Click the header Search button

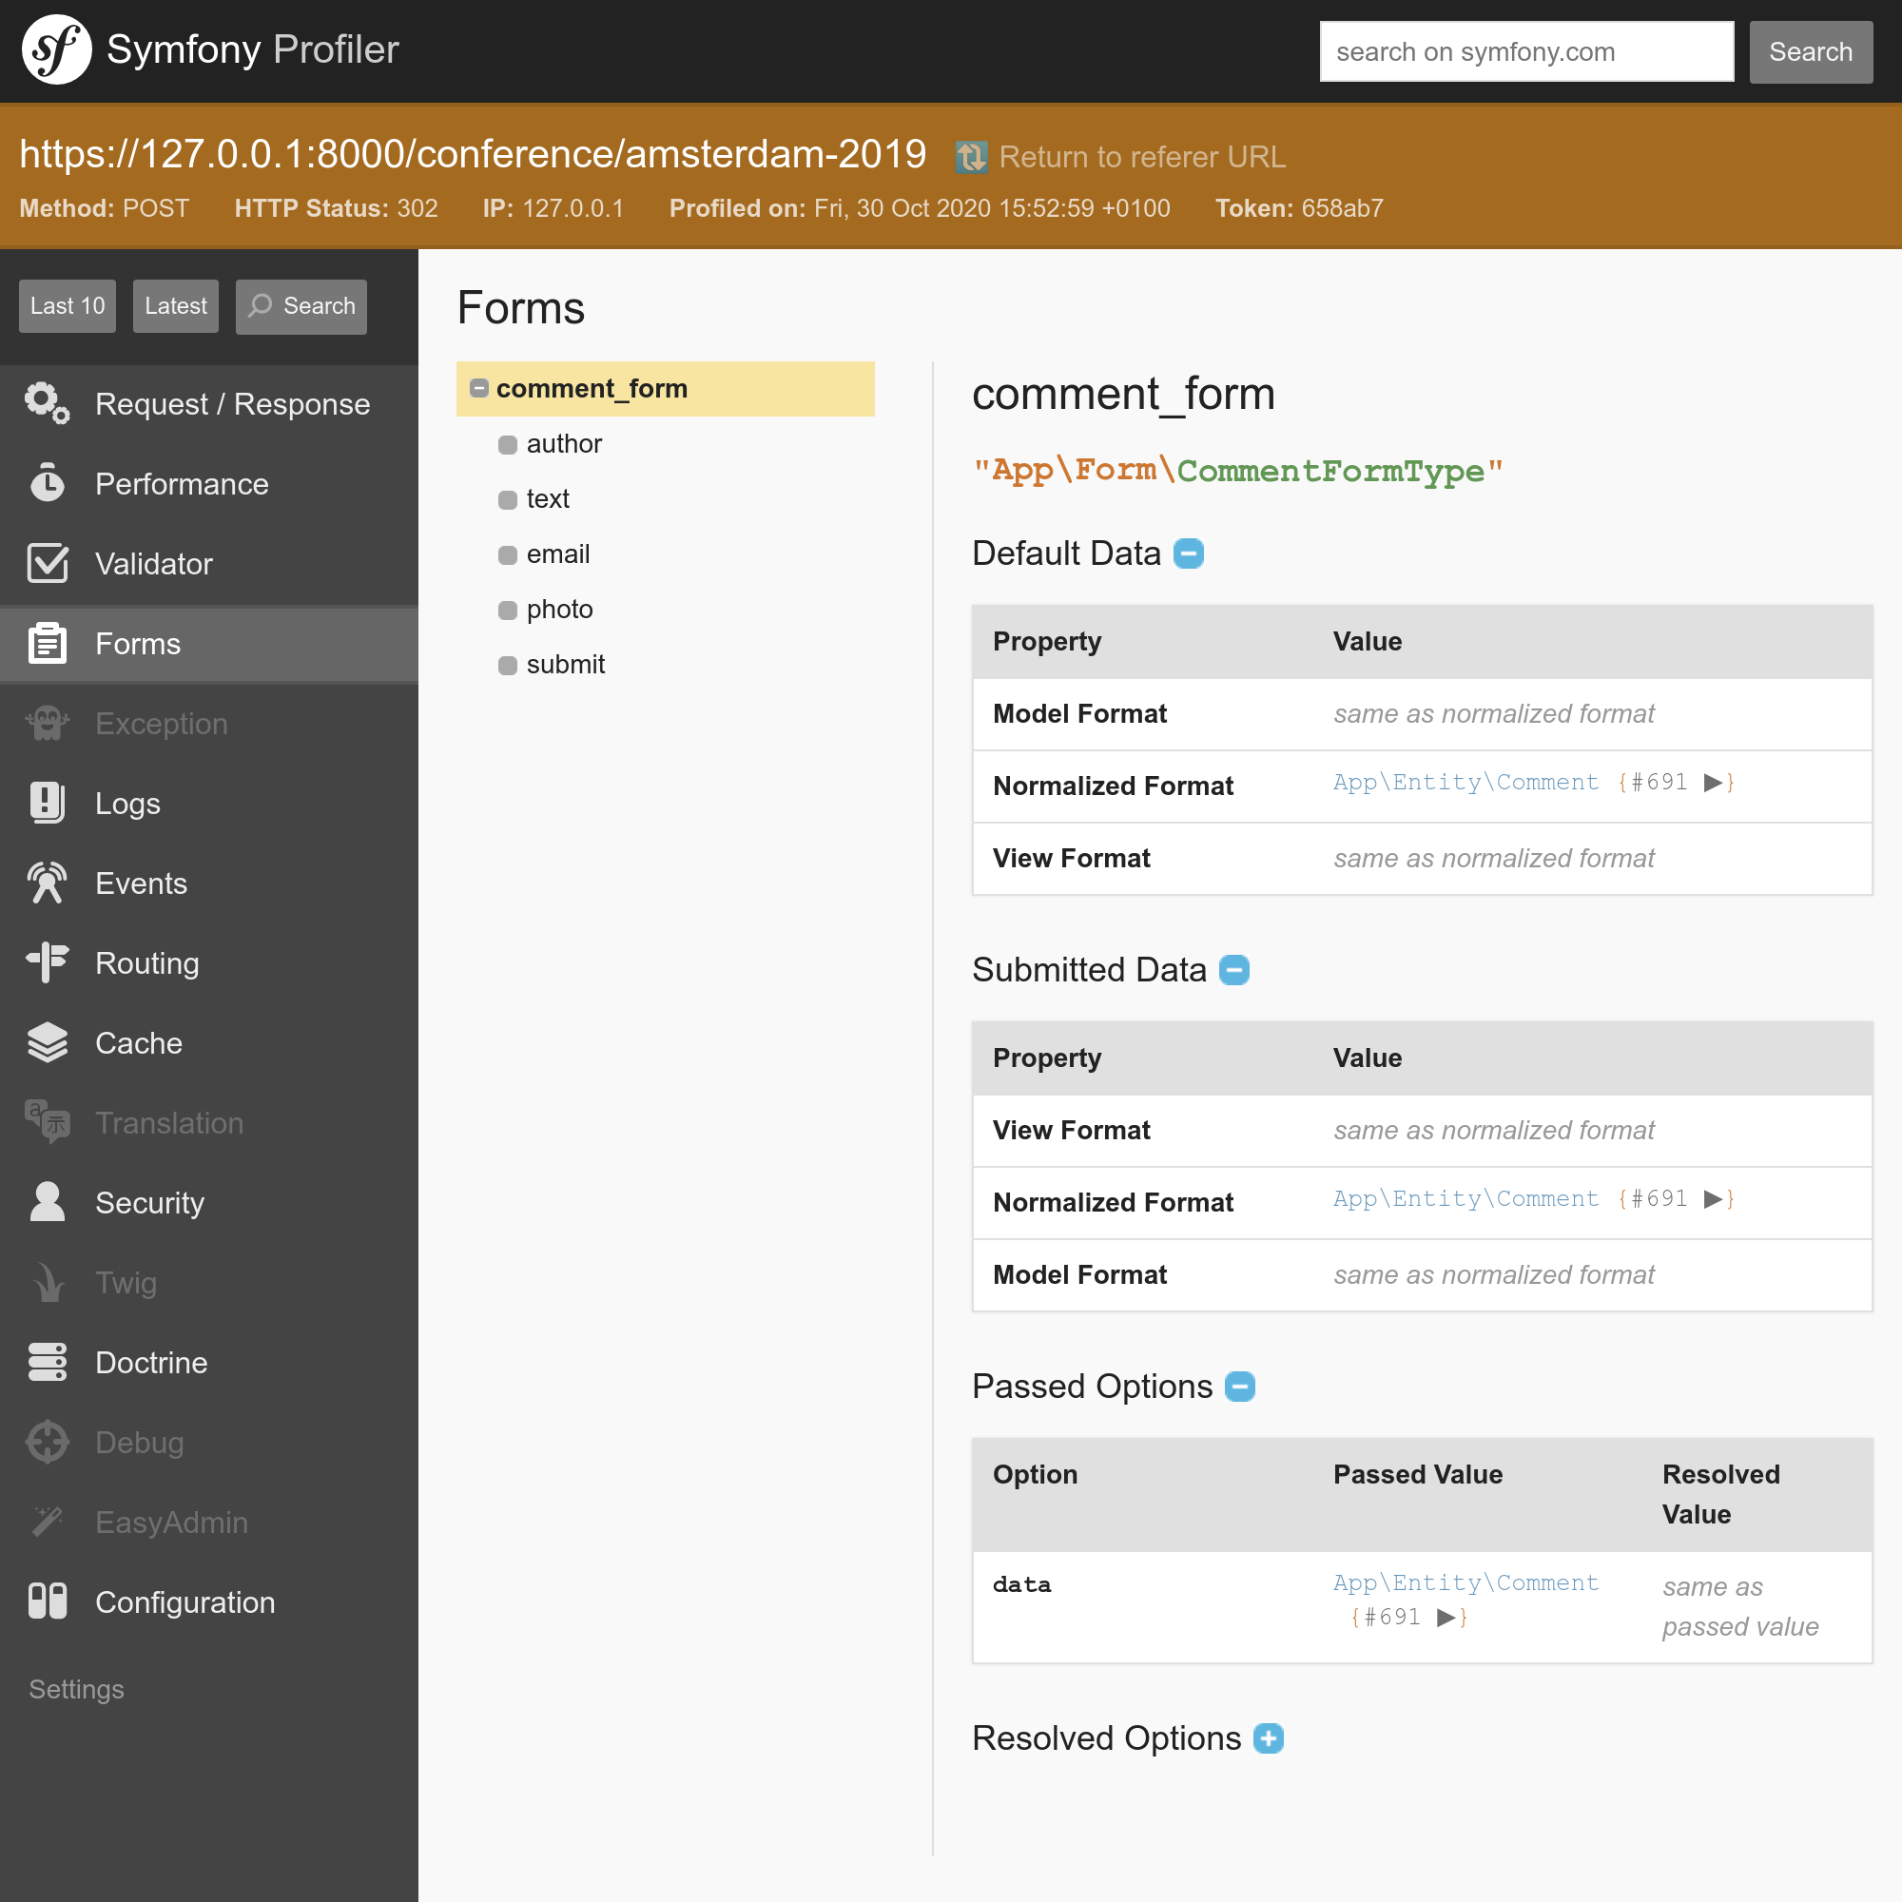pos(1811,51)
